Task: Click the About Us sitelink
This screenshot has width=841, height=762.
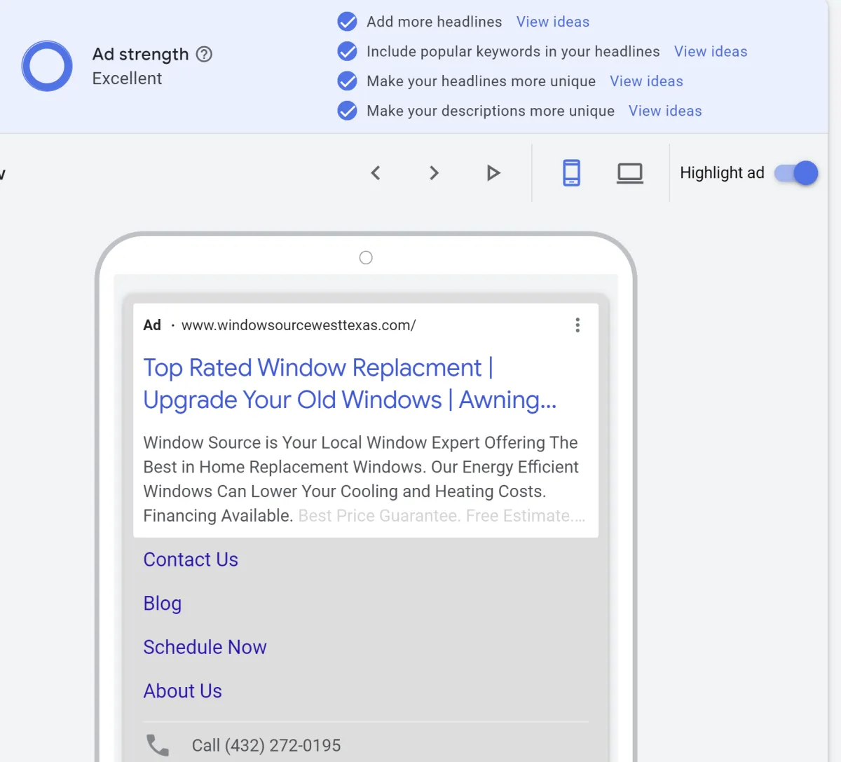Action: coord(182,691)
